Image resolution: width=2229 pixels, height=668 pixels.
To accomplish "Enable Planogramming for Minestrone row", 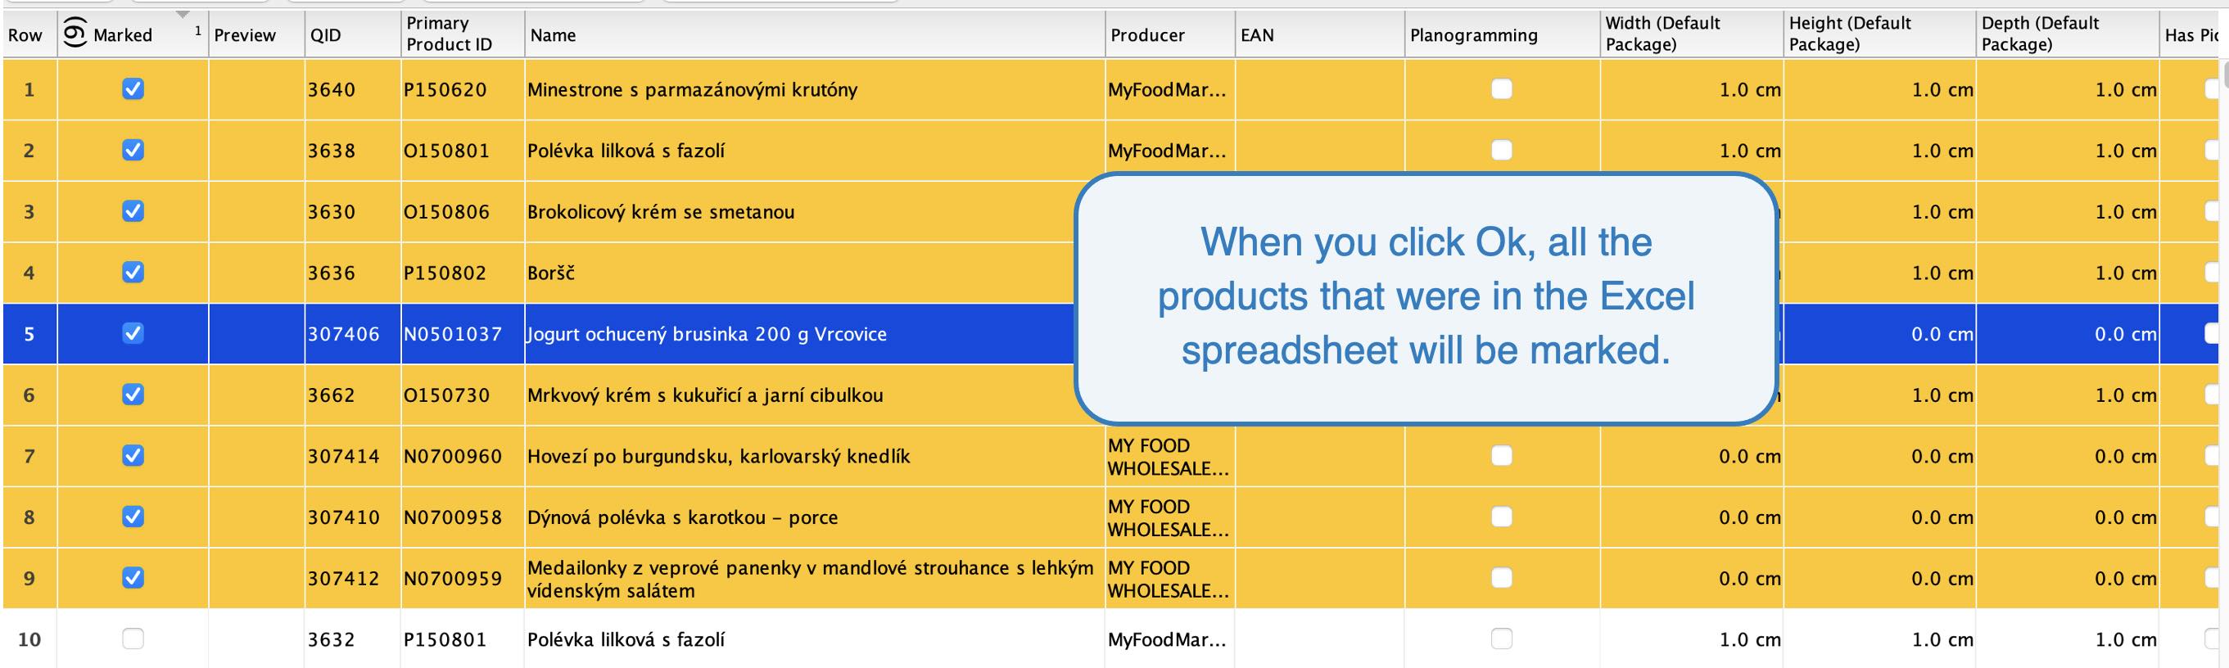I will pyautogui.click(x=1501, y=89).
